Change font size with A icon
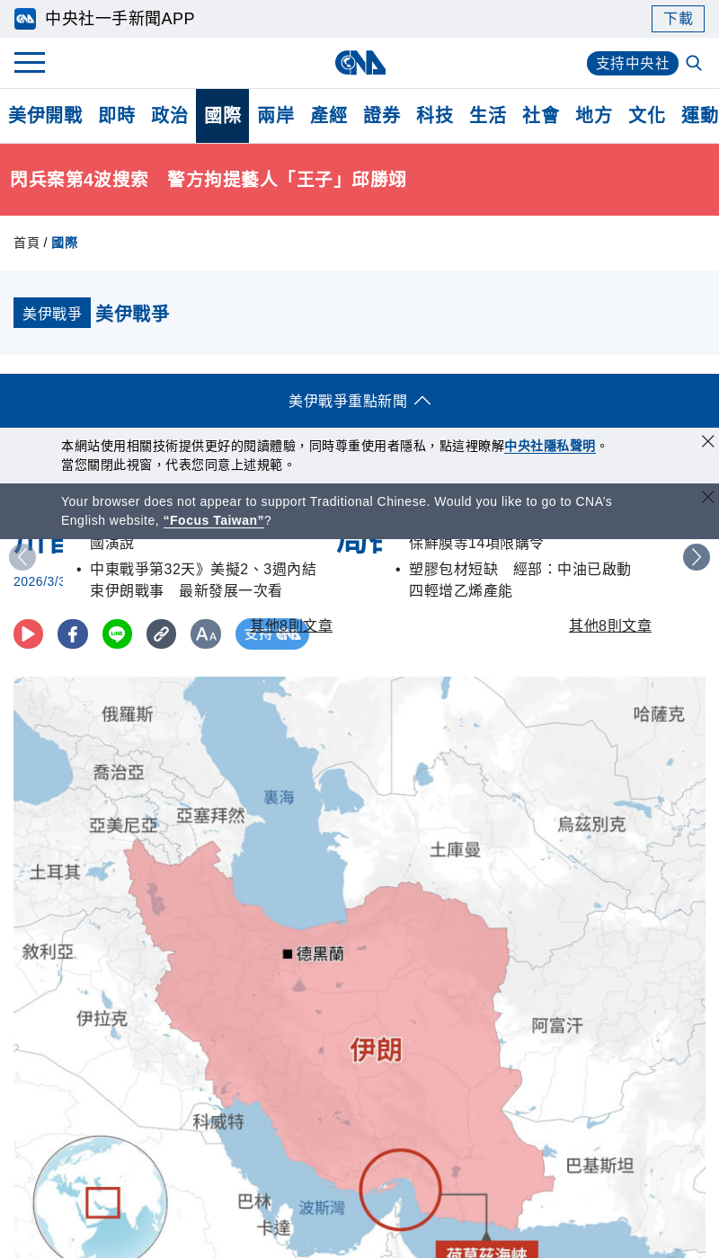The image size is (719, 1258). 205,634
